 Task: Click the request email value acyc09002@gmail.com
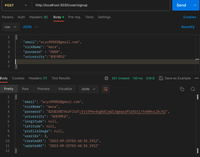tap(59, 42)
